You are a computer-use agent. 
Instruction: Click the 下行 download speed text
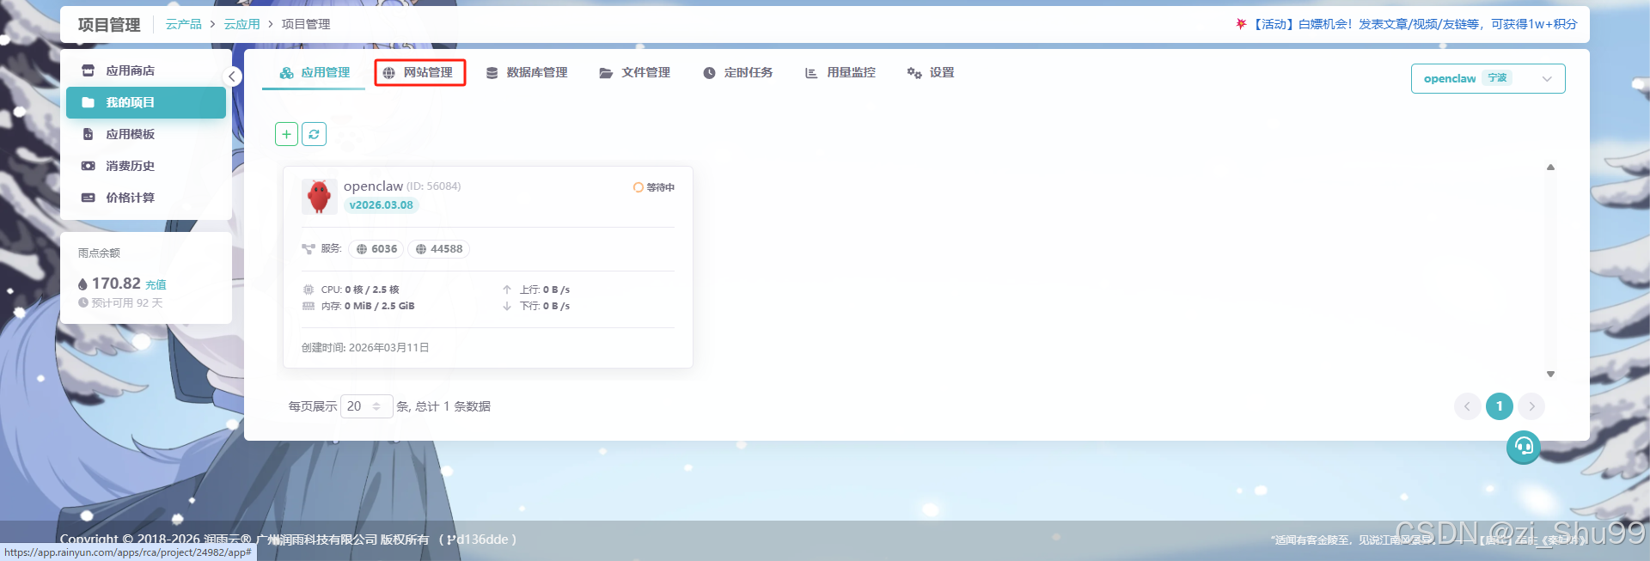[545, 306]
